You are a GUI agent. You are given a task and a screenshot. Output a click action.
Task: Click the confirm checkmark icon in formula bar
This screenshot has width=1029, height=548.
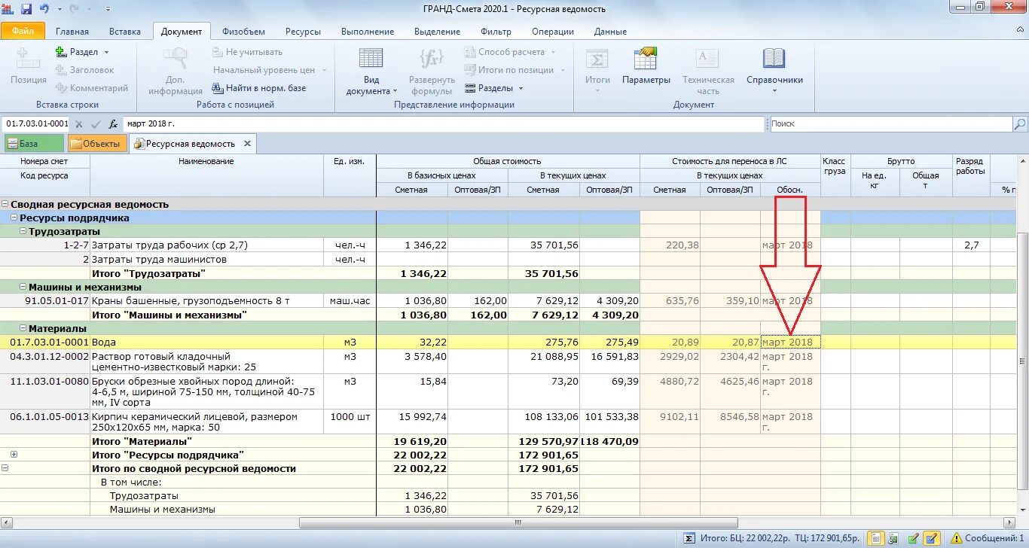tap(96, 124)
